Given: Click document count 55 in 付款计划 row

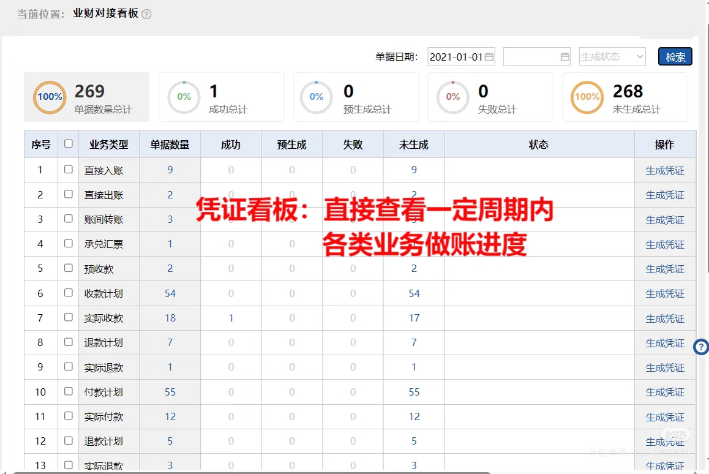Looking at the screenshot, I should (170, 392).
